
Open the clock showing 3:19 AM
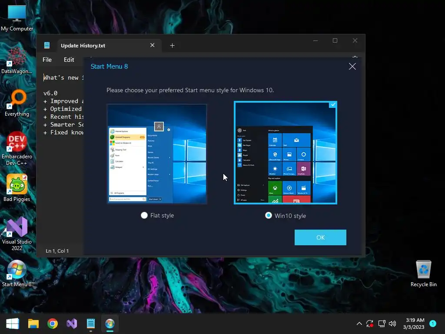point(414,324)
